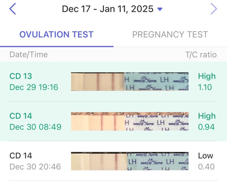This screenshot has width=227, height=184.
Task: Go to next date range arrow
Action: [x=214, y=9]
